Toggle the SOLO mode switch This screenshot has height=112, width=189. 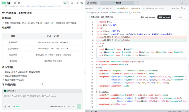tap(6, 3)
